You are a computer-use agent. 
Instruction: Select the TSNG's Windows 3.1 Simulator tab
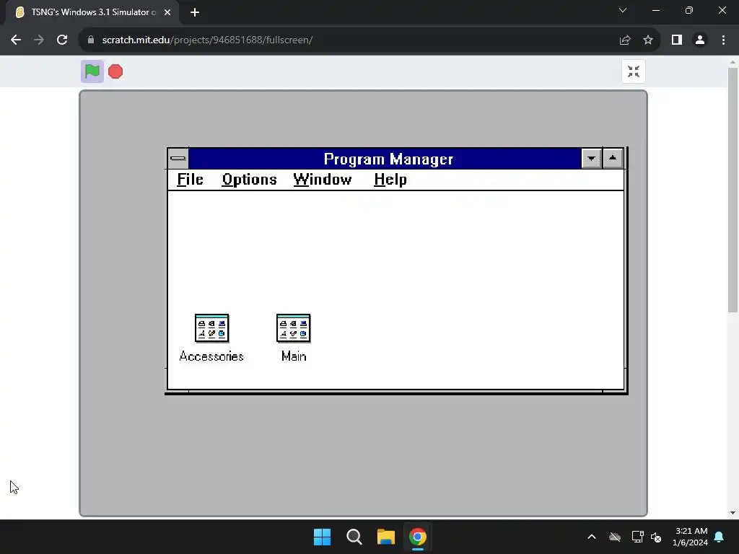pyautogui.click(x=92, y=12)
